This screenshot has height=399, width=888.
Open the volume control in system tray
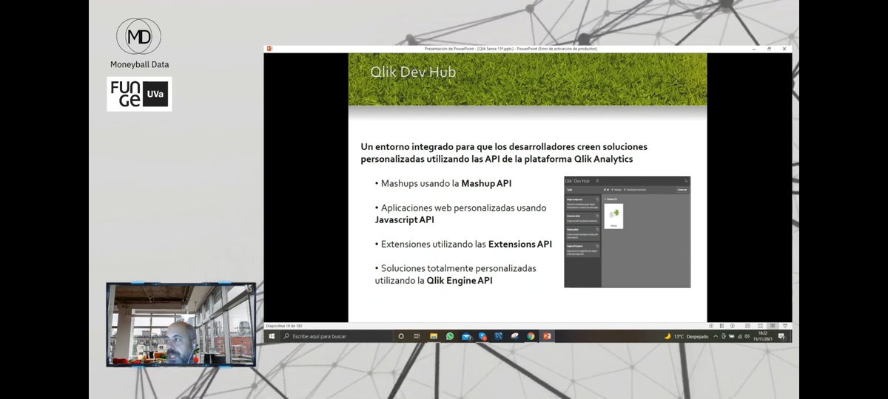coord(747,336)
